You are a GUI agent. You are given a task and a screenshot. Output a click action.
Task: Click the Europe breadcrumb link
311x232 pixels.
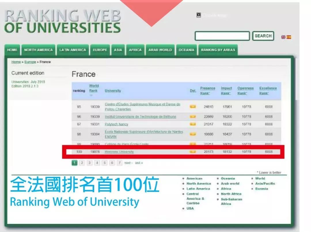pyautogui.click(x=30, y=62)
